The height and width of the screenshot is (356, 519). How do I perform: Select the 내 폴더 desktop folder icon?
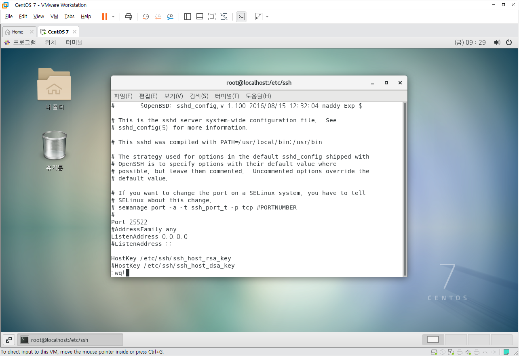[x=55, y=89]
